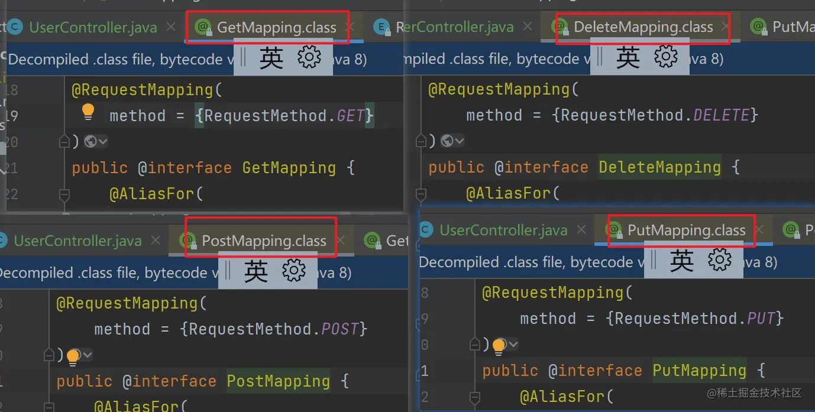Screen dimensions: 815x412
Task: Click the globe icon in DeleteMapping.class editor
Action: [x=448, y=141]
